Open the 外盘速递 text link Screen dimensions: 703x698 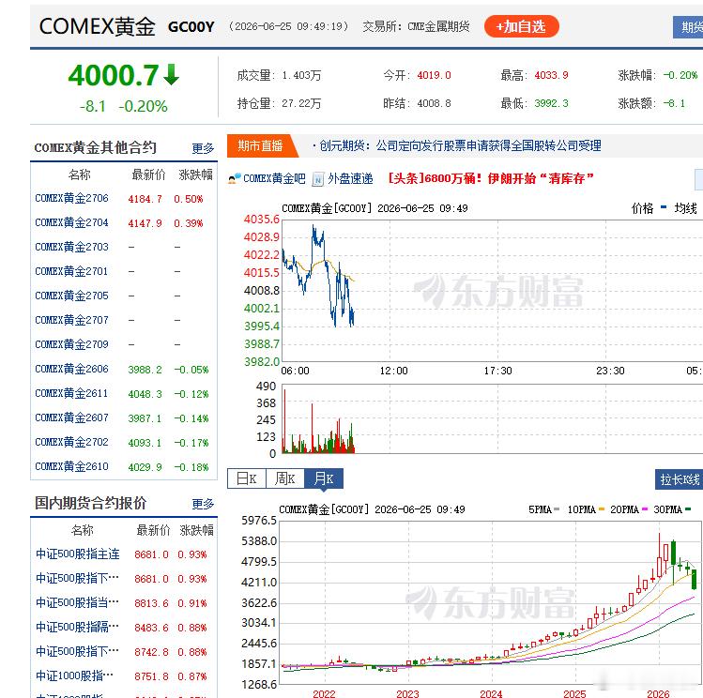point(350,179)
